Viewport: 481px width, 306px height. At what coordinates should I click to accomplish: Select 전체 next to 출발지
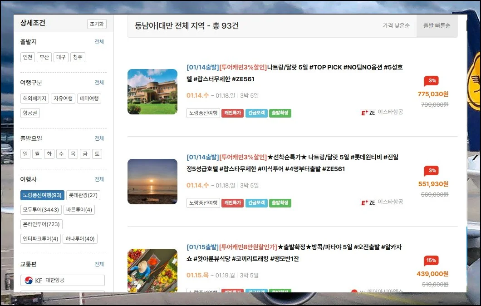coord(99,42)
